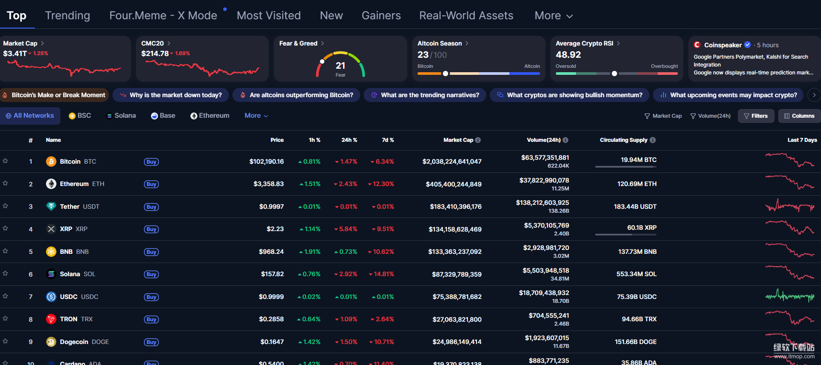The width and height of the screenshot is (821, 365).
Task: Click the Solana coin logo in row 6
Action: (51, 274)
